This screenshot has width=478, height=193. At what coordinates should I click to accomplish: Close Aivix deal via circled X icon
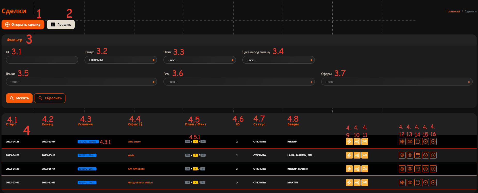pos(425,155)
